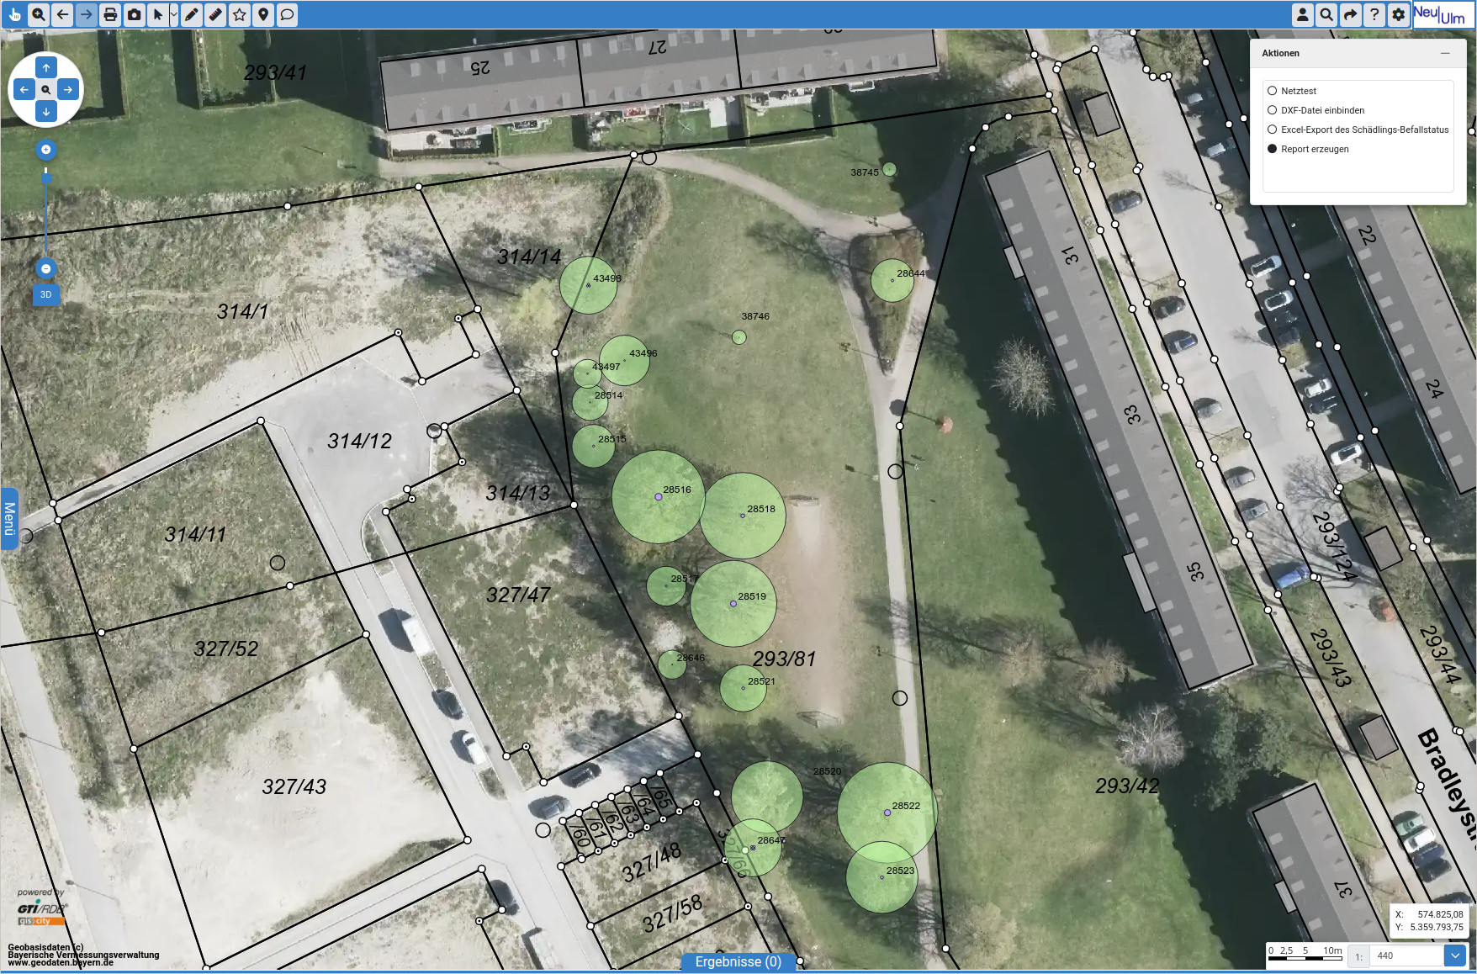Expand the selection tool dropdown arrow
Viewport: 1477px width, 974px height.
point(174,14)
